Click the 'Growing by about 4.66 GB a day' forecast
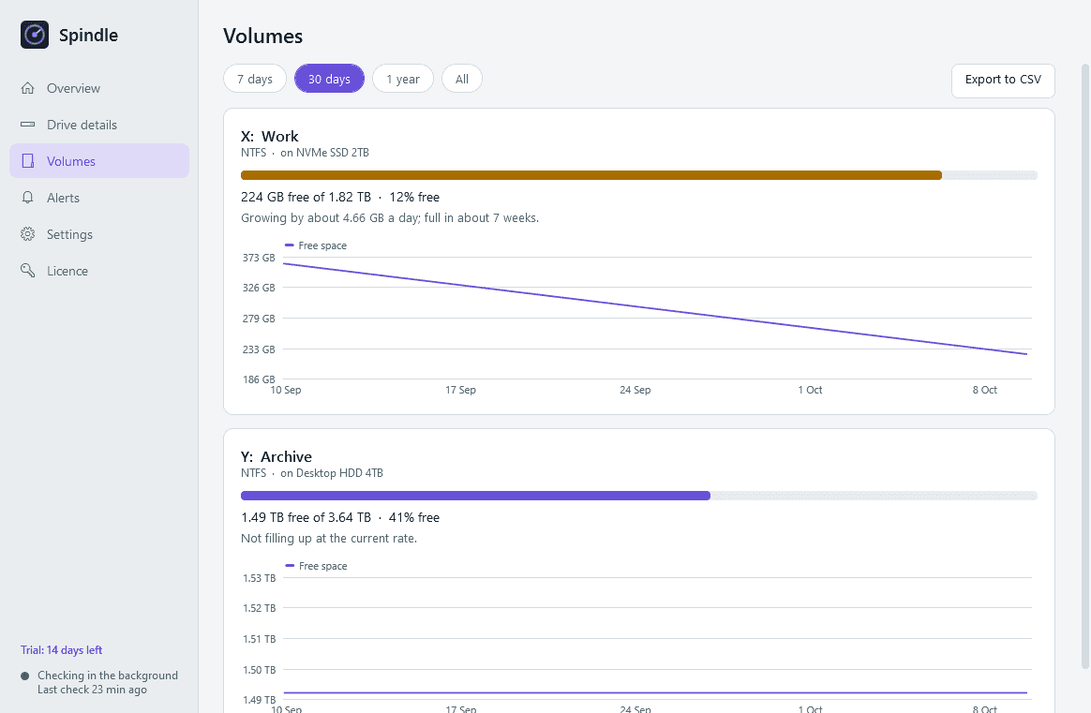Image resolution: width=1091 pixels, height=713 pixels. click(390, 217)
